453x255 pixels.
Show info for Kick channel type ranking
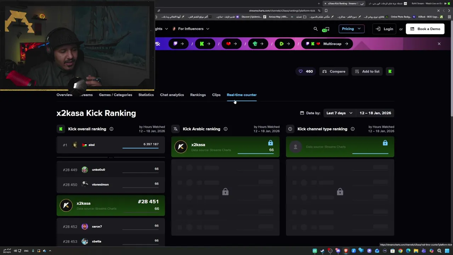[352, 129]
